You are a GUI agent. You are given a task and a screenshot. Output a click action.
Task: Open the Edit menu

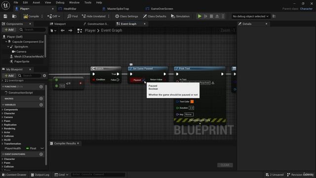[25, 2]
